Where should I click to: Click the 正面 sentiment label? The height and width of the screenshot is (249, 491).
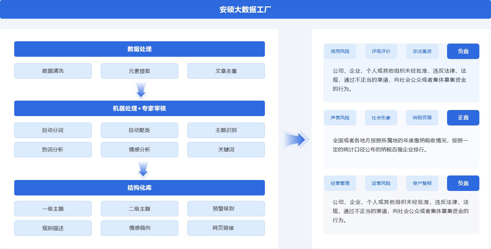tap(463, 118)
